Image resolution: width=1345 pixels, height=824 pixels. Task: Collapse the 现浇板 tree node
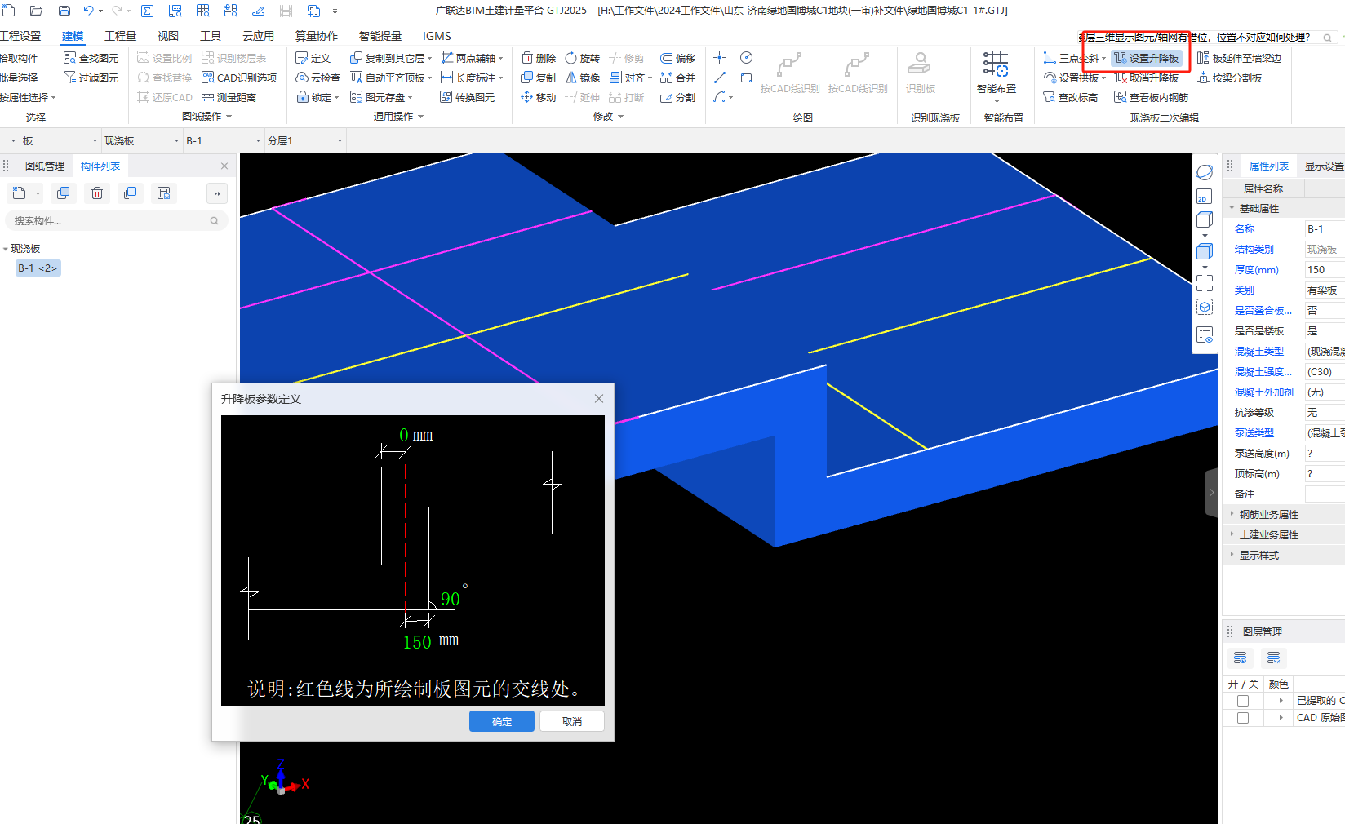(x=6, y=249)
